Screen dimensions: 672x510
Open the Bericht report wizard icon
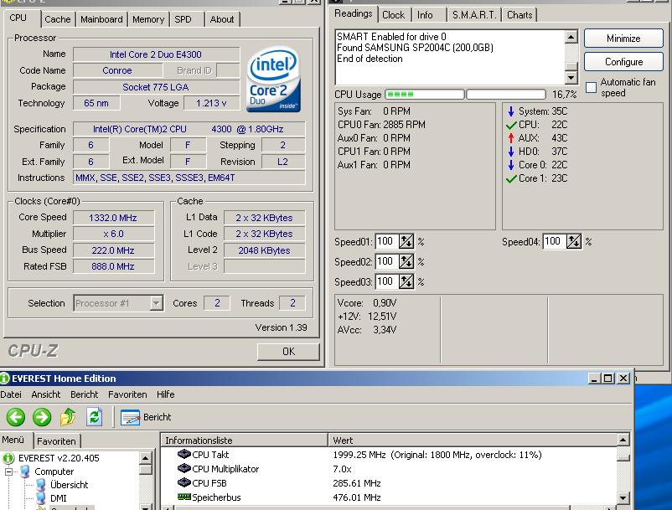131,417
